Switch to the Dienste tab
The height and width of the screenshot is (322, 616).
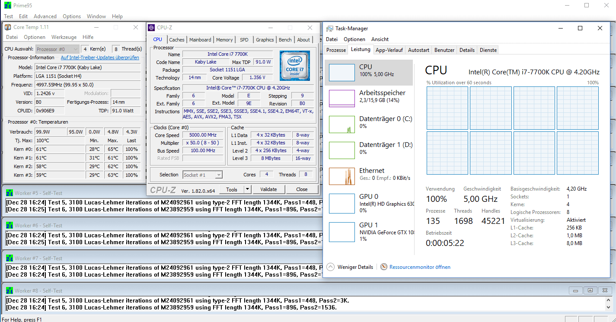(x=488, y=50)
